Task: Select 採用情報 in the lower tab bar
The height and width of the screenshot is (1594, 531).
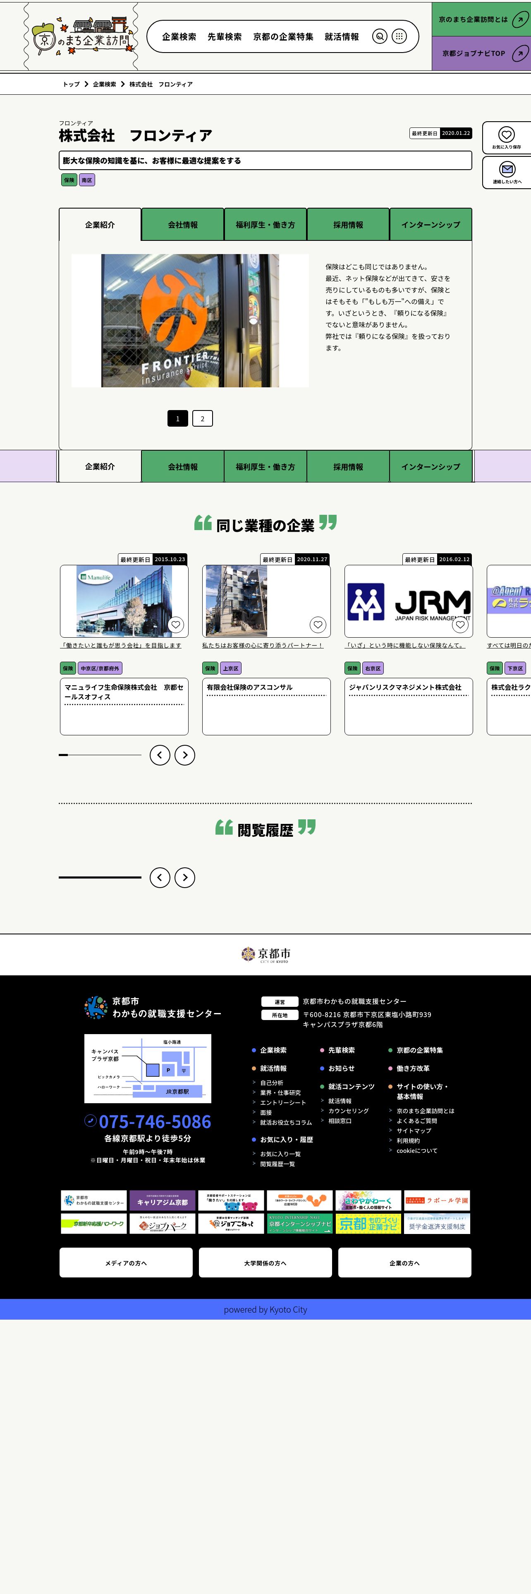Action: pyautogui.click(x=348, y=466)
